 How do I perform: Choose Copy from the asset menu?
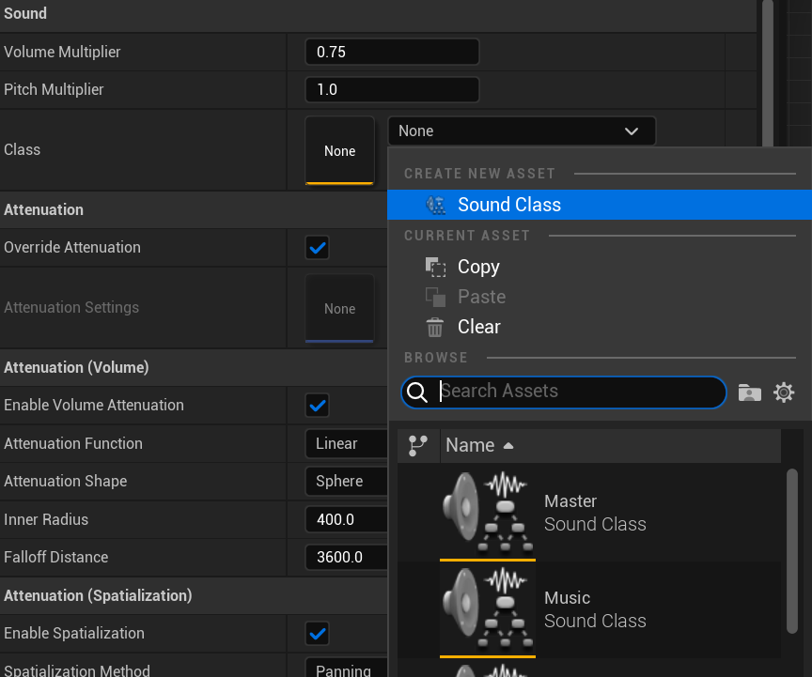[x=600, y=267]
